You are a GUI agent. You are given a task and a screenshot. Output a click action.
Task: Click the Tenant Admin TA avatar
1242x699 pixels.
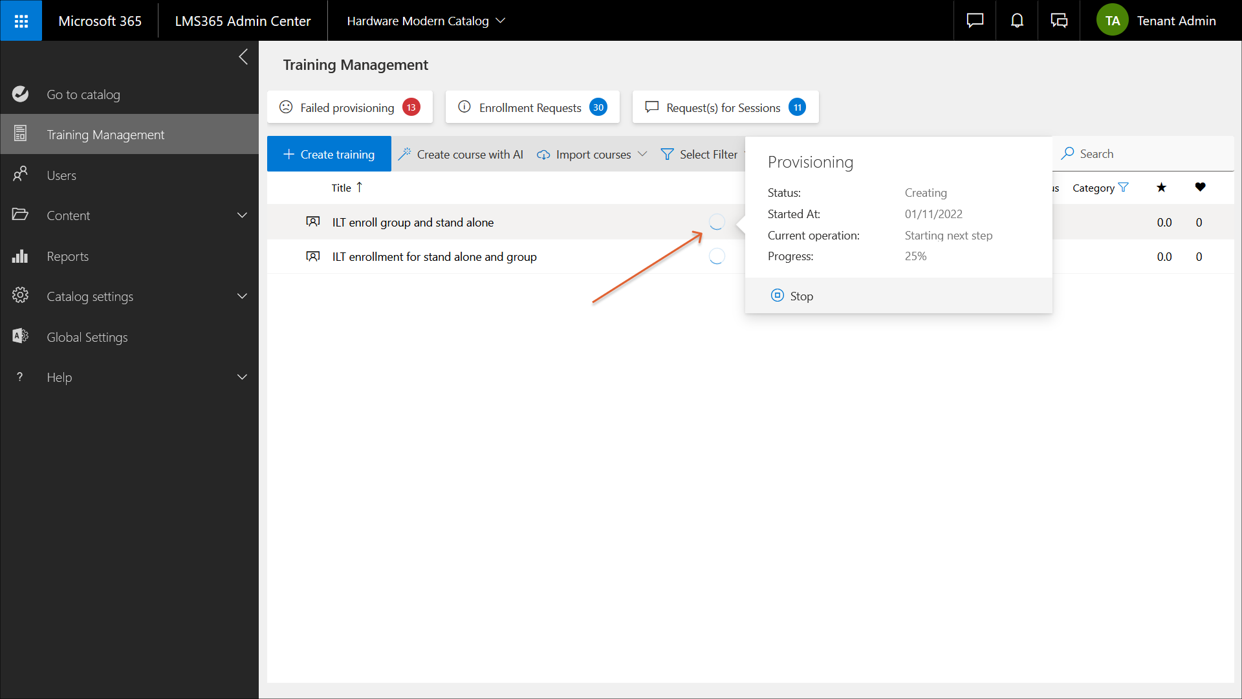coord(1112,21)
